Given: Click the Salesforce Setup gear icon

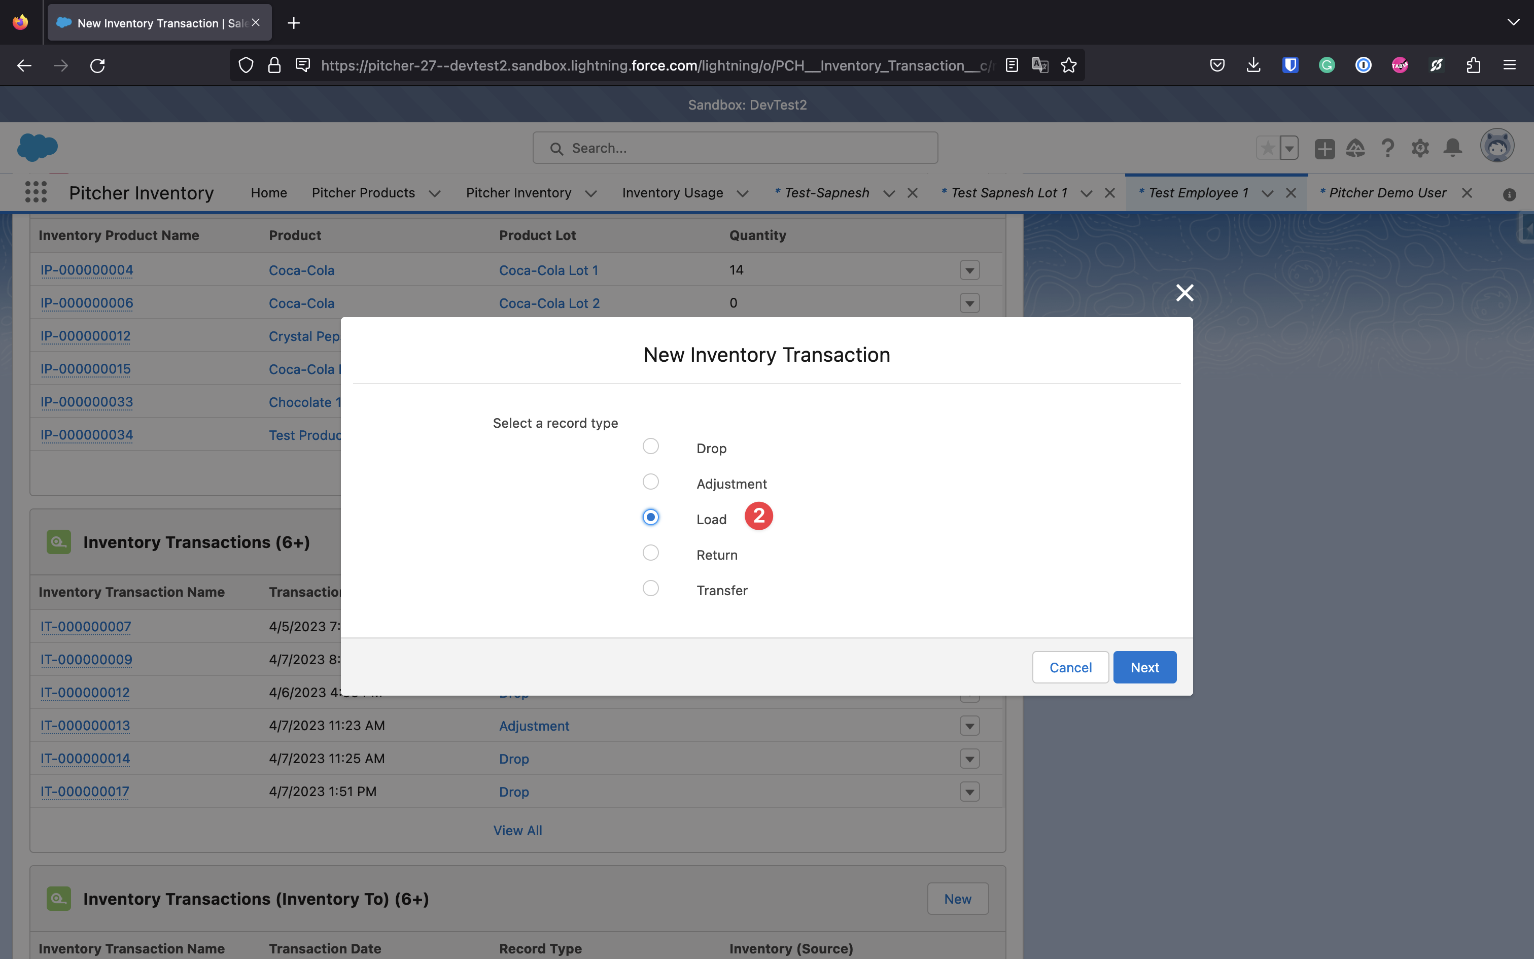Looking at the screenshot, I should (1420, 148).
